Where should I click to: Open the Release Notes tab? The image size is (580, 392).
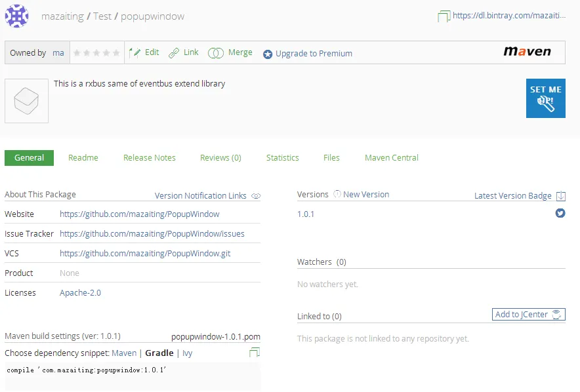[x=150, y=158]
